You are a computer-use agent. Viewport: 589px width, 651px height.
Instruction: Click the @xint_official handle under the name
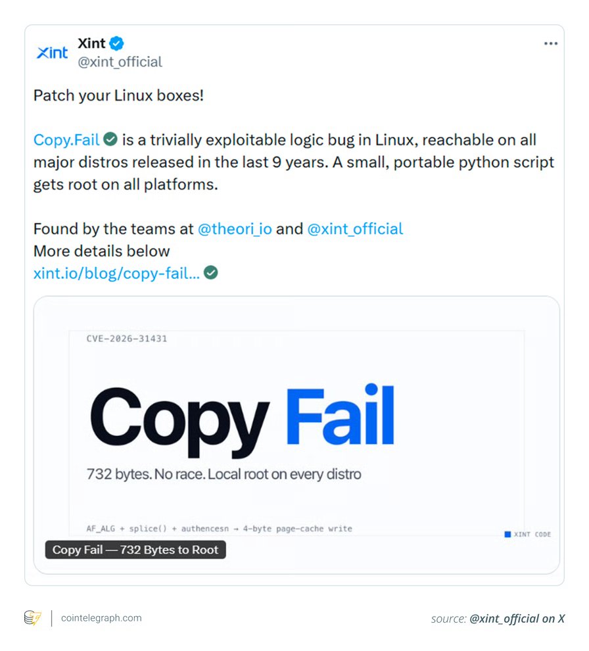coord(120,62)
